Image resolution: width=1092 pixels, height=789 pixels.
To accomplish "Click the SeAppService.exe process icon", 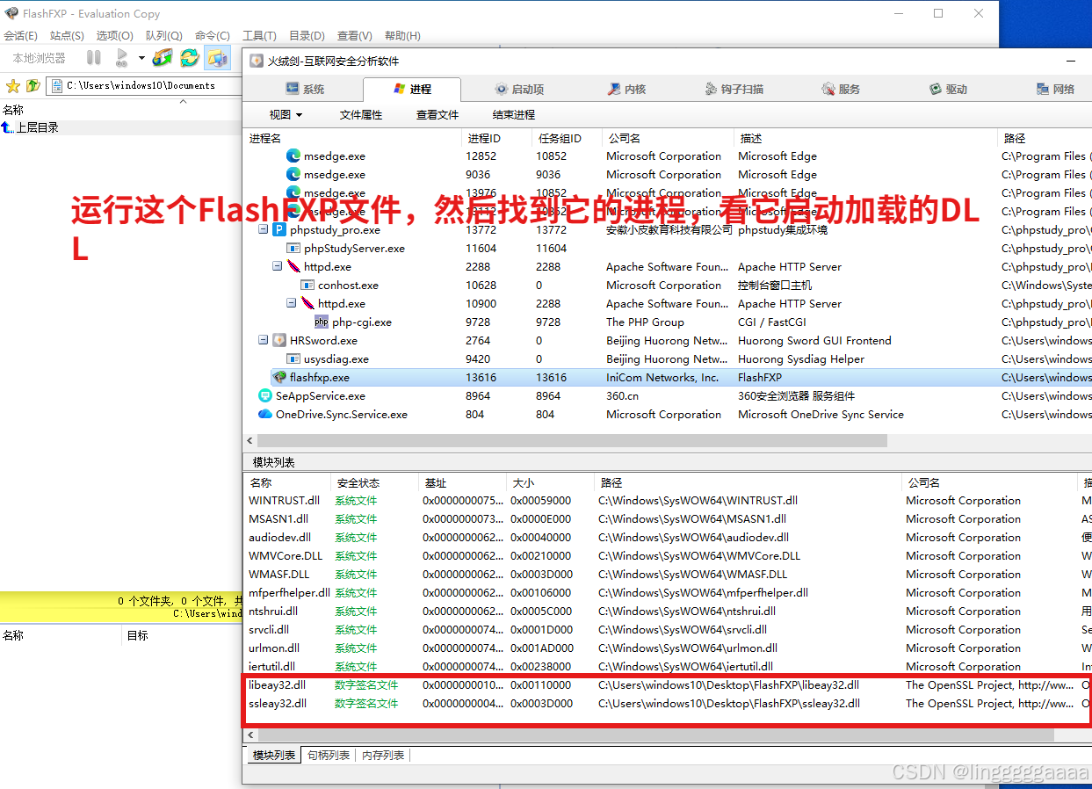I will (x=265, y=395).
